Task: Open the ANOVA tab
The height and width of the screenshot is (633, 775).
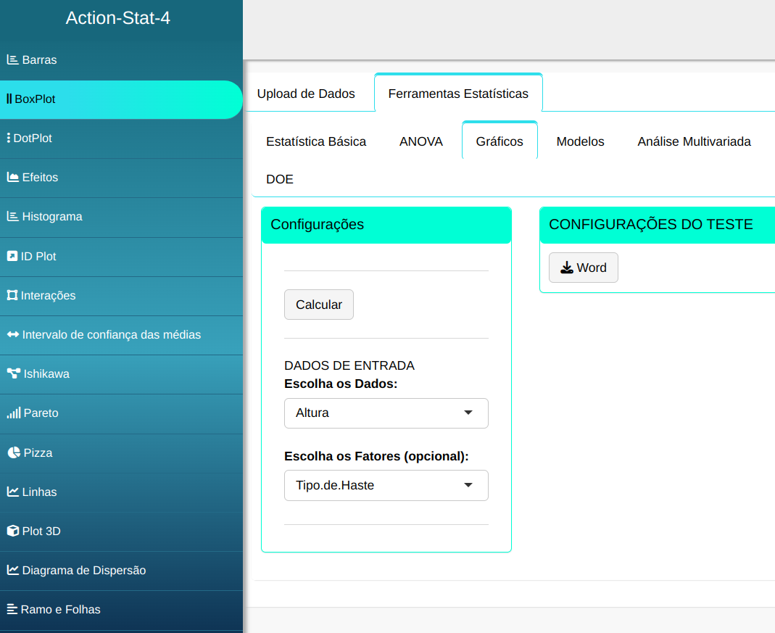Action: point(421,141)
